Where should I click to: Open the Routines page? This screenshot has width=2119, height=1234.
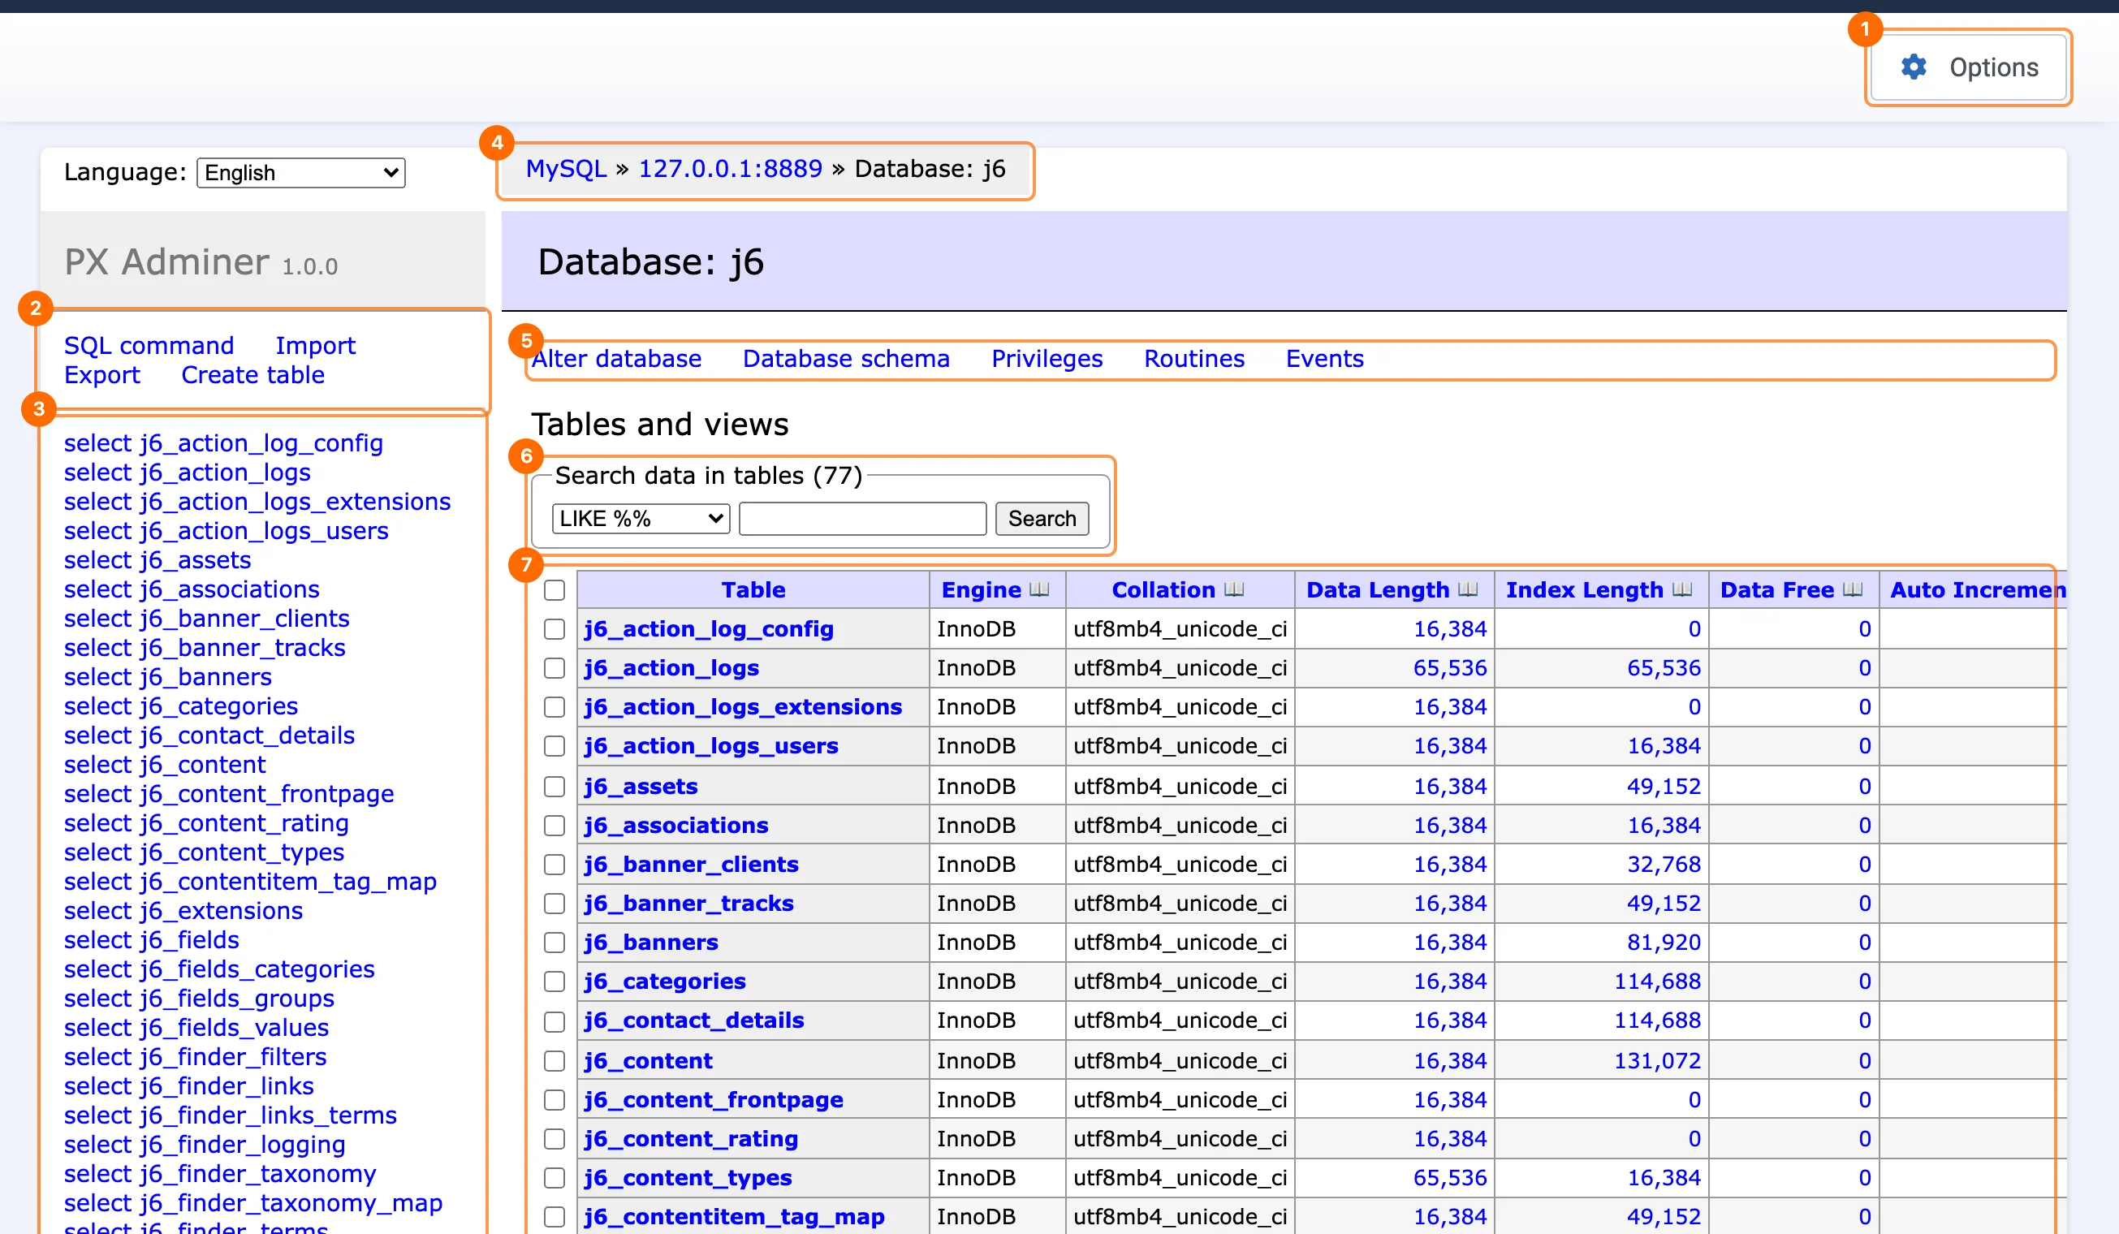coord(1194,359)
